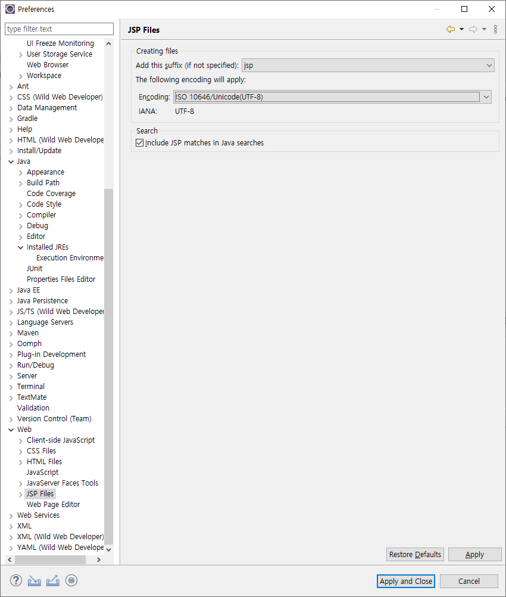This screenshot has height=597, width=506.
Task: Open the forward history dropdown arrow
Action: (485, 29)
